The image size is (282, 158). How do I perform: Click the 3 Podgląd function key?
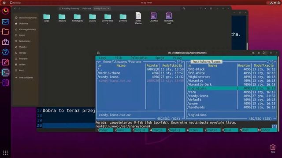point(141,130)
